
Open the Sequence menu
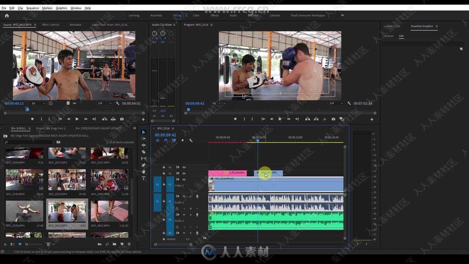33,8
